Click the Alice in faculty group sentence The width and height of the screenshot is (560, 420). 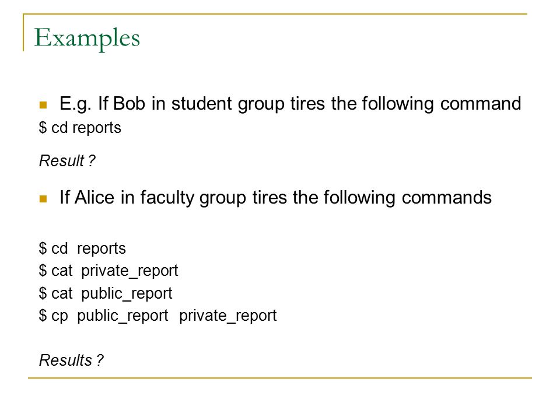(x=275, y=198)
